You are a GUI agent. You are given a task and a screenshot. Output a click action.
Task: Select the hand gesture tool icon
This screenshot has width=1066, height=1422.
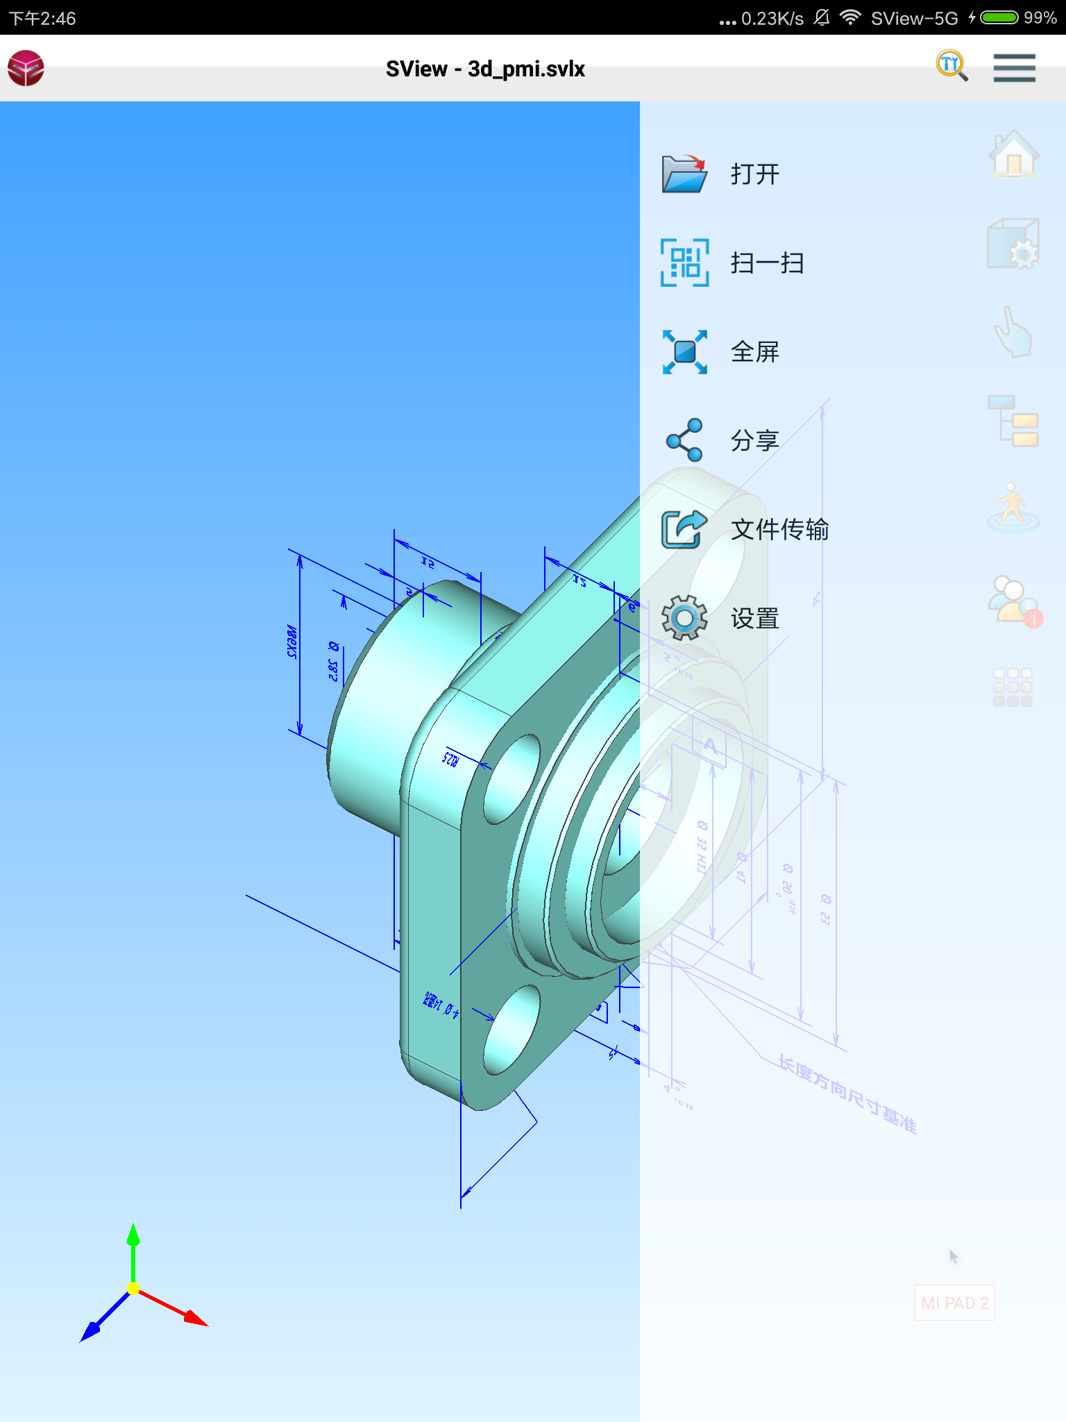(1013, 333)
